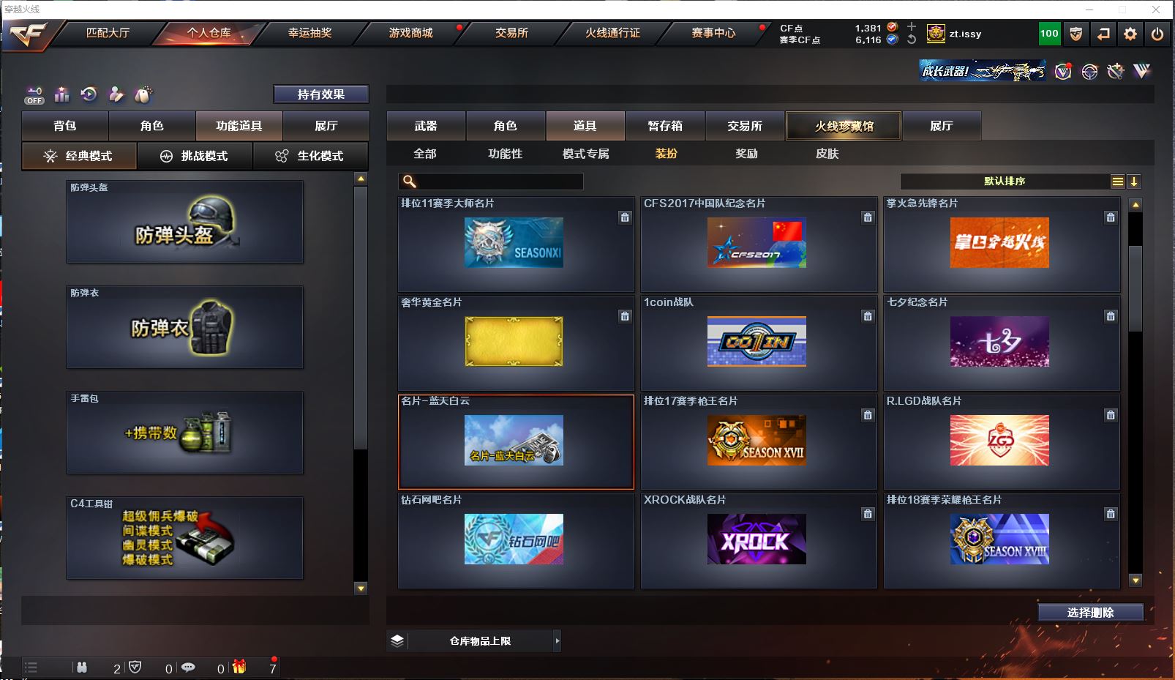Open the gift box icon in bottom bar
The height and width of the screenshot is (680, 1175).
pos(239,667)
